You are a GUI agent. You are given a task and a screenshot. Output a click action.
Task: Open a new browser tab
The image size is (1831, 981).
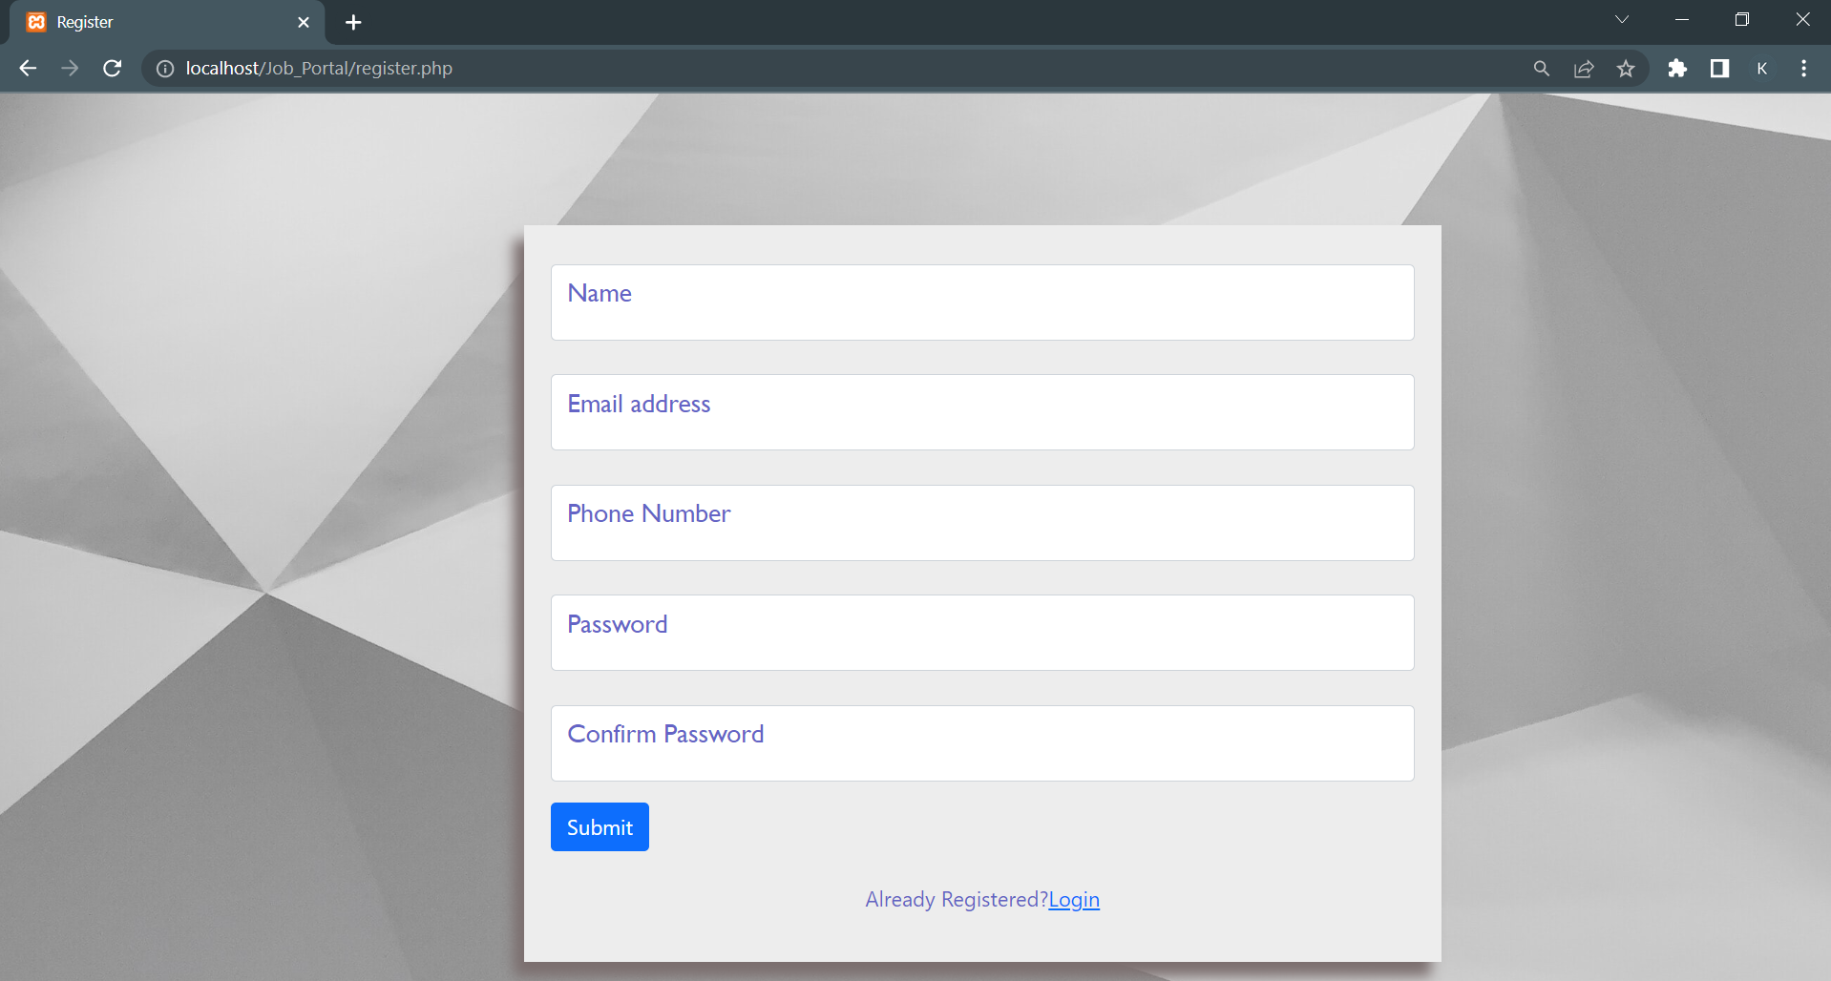click(352, 22)
